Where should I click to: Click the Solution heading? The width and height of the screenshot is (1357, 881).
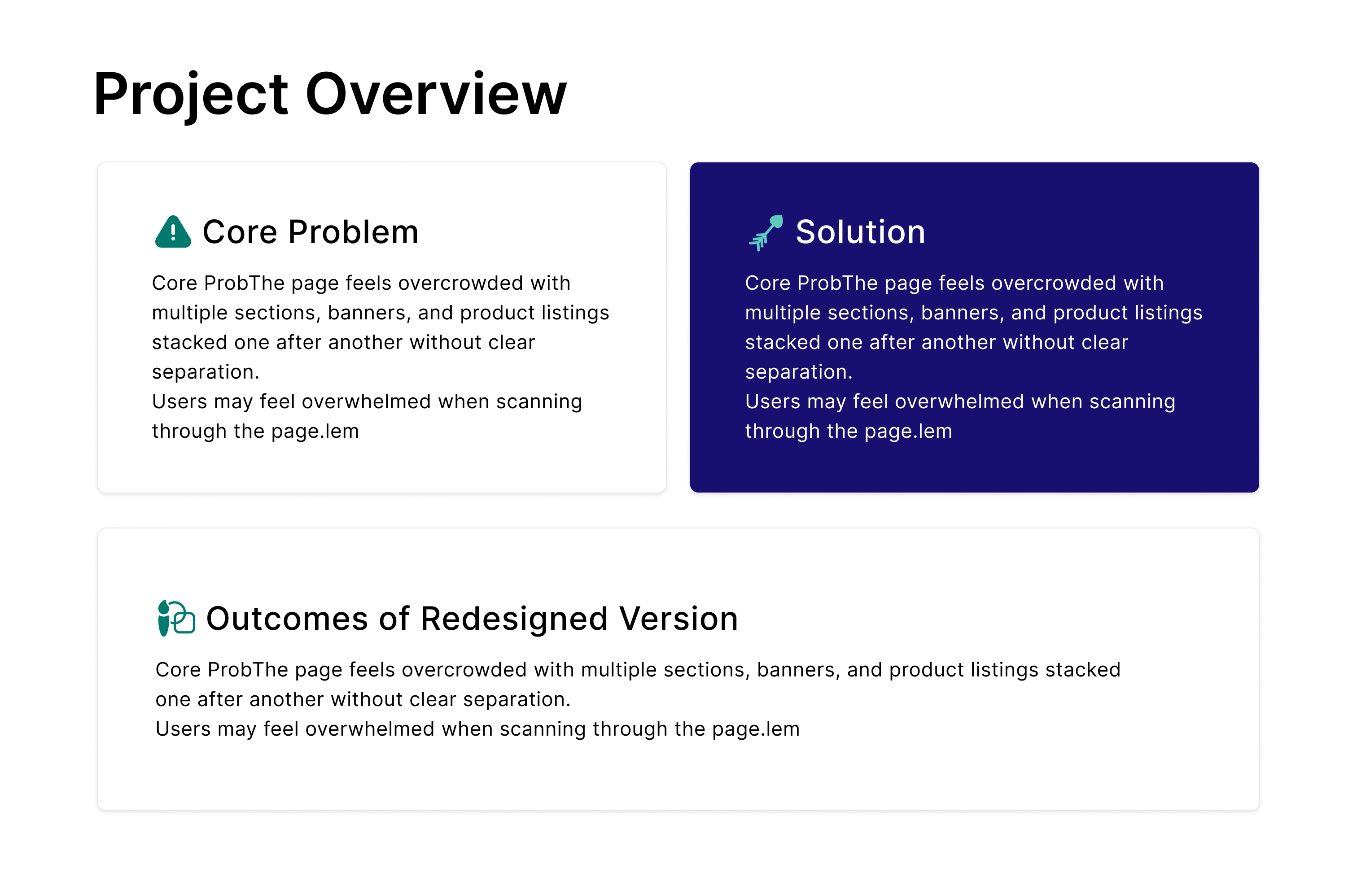pos(860,232)
